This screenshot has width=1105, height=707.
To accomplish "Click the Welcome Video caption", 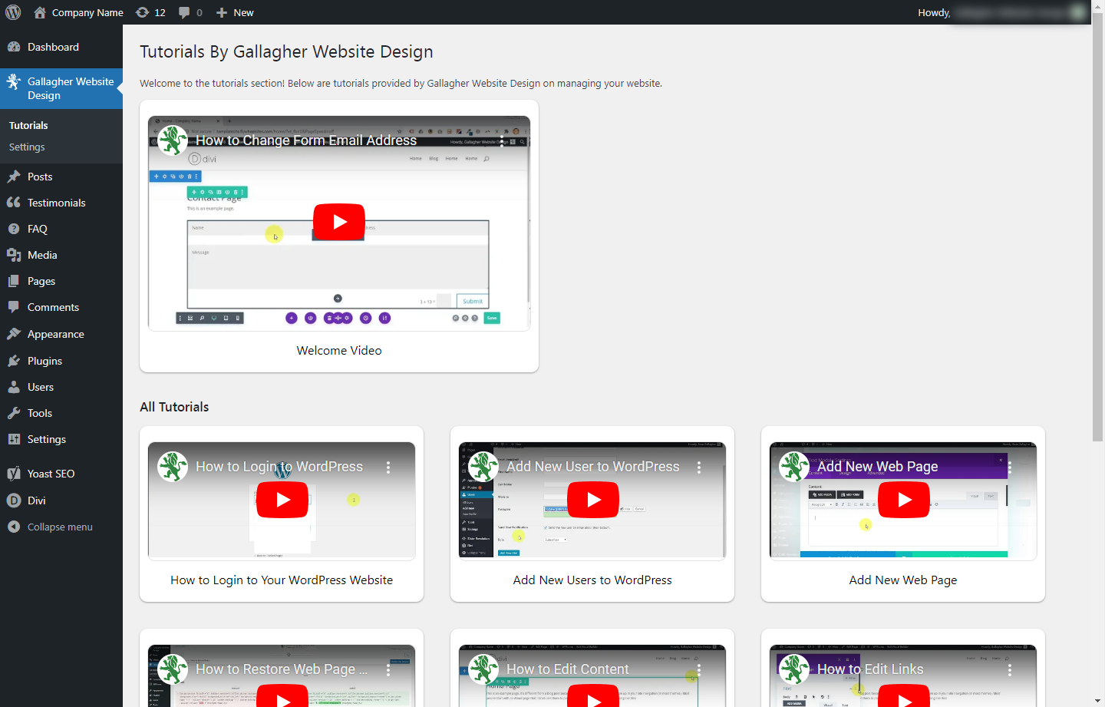I will [x=339, y=350].
